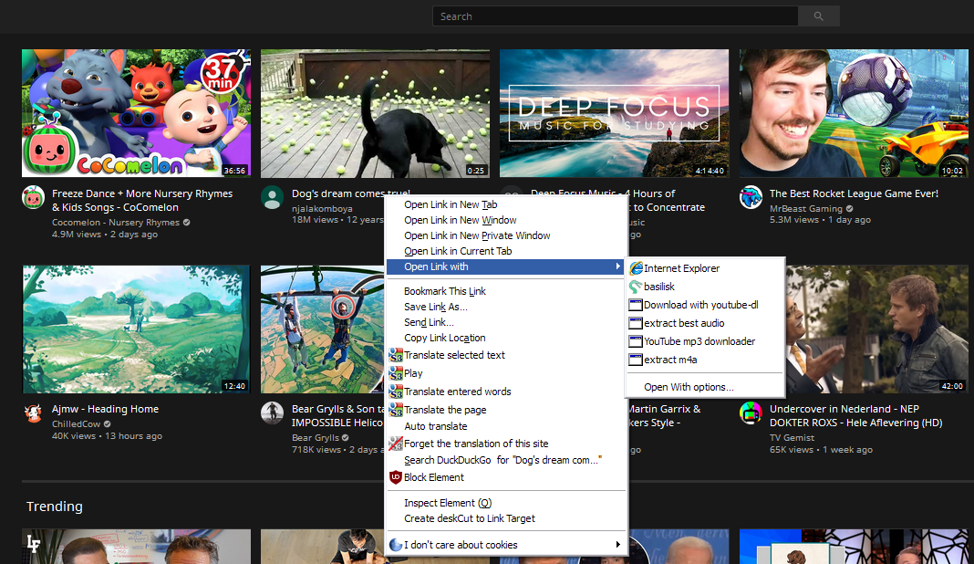974x564 pixels.
Task: Open Cocomelon - Nursery Rhymes channel link
Action: (x=116, y=222)
